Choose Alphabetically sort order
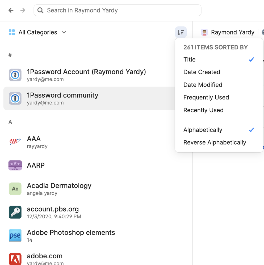Image resolution: width=264 pixels, height=265 pixels. 203,130
